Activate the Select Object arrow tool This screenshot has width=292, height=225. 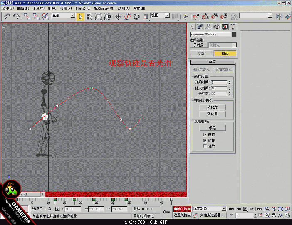click(80, 17)
